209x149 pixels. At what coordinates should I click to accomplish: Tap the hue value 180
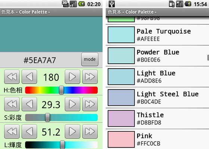51,77
